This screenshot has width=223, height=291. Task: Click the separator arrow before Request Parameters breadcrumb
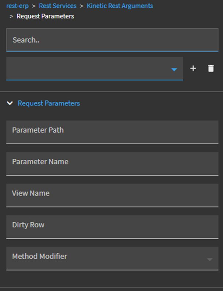[x=11, y=16]
